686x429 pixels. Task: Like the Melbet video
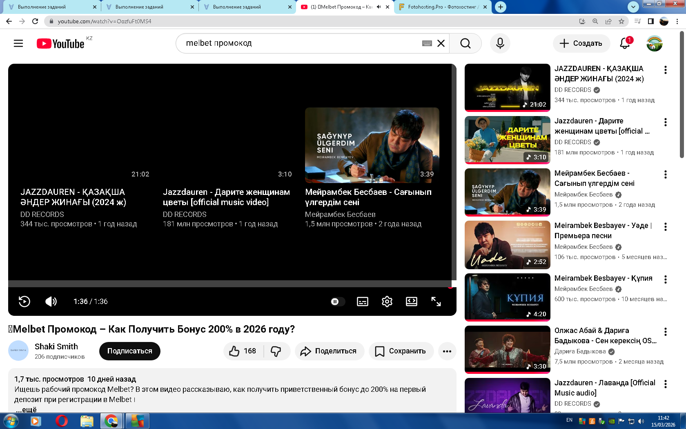click(243, 351)
